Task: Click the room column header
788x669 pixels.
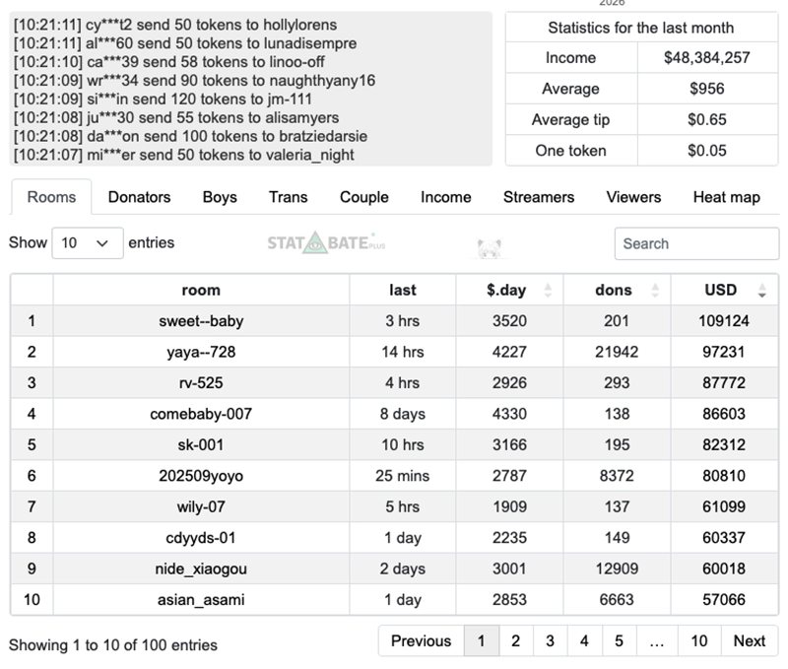Action: (201, 290)
